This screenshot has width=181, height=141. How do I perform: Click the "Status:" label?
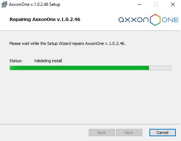pyautogui.click(x=16, y=61)
